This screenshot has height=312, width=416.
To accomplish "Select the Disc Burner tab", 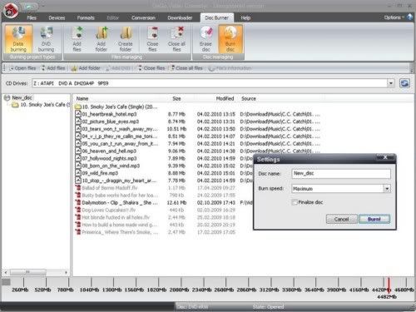I will (x=216, y=17).
